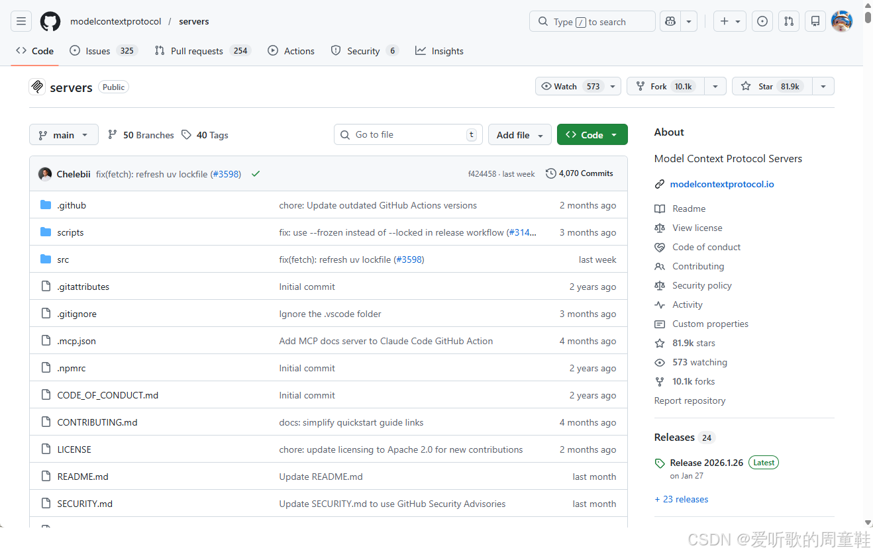Image resolution: width=873 pixels, height=554 pixels.
Task: Click the .npmrc file icon
Action: point(46,368)
